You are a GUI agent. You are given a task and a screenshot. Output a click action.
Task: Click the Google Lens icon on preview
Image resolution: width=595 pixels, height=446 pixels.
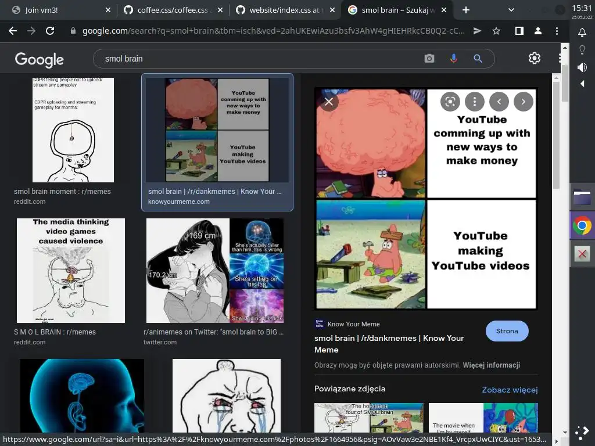(450, 102)
